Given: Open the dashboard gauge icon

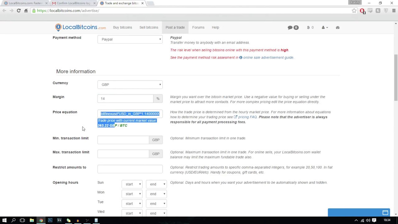Looking at the screenshot, I should (x=338, y=27).
